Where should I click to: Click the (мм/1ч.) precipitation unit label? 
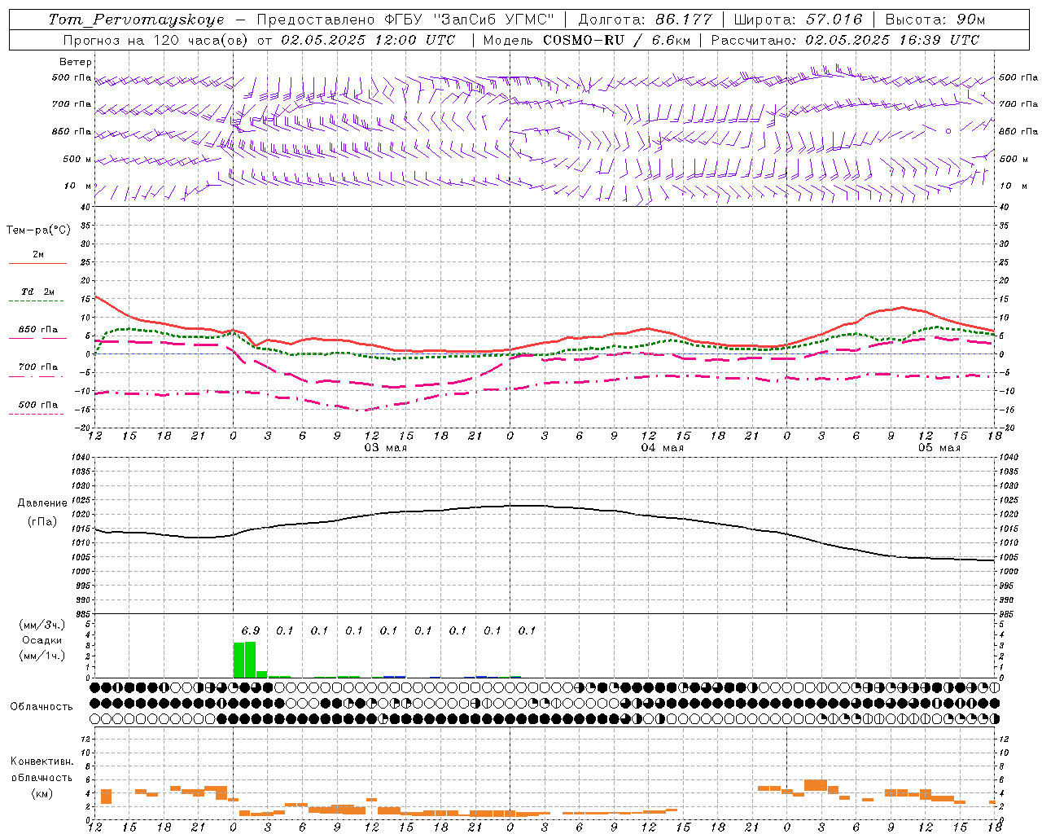click(x=42, y=656)
